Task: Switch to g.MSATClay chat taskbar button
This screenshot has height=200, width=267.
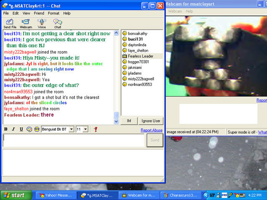Action: pyautogui.click(x=98, y=195)
